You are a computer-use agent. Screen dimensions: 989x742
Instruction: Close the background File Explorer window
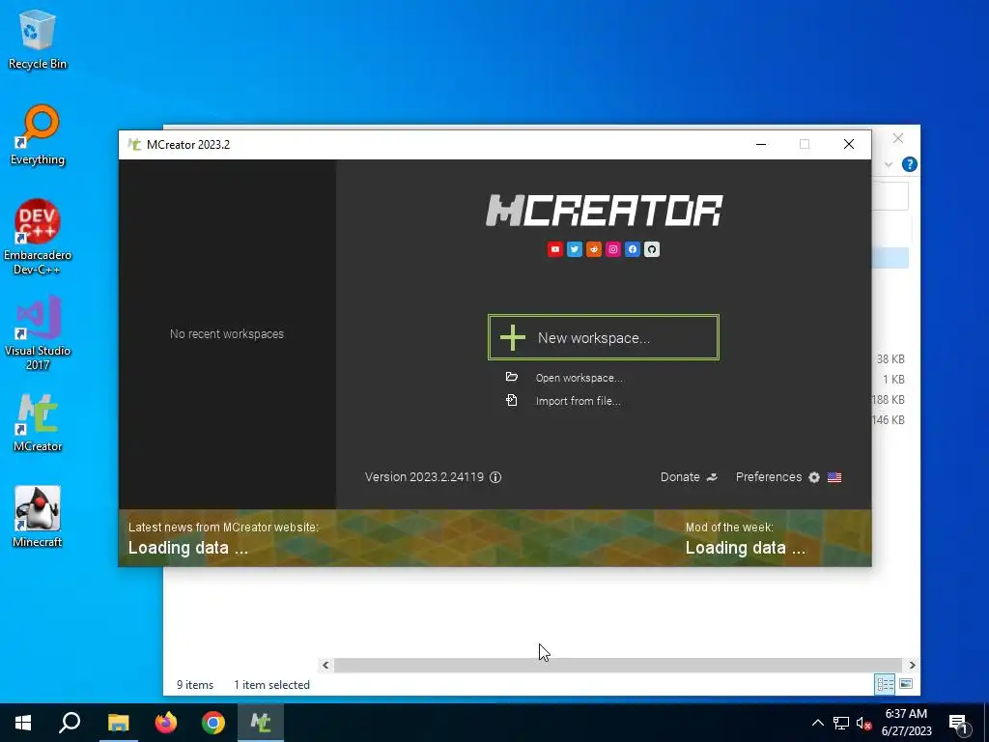(x=898, y=138)
